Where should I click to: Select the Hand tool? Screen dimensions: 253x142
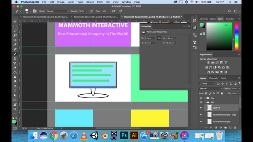(15, 105)
